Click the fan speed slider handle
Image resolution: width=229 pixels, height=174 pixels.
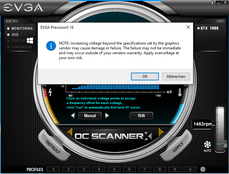click(225, 144)
